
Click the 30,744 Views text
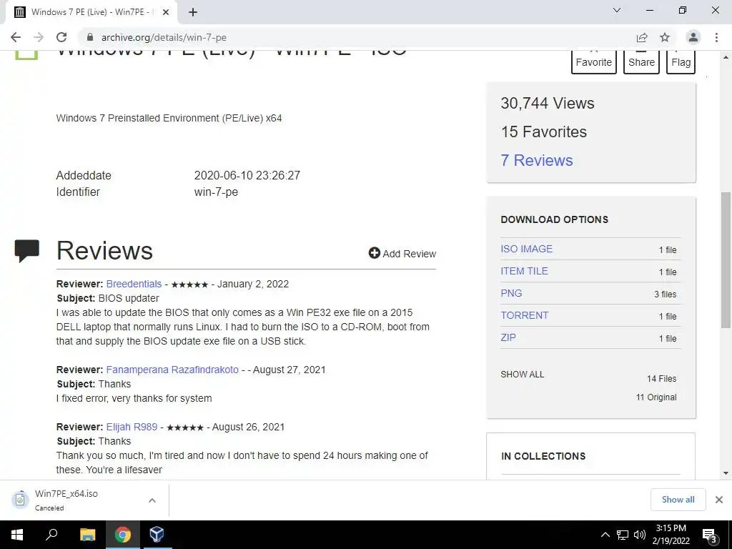(547, 103)
